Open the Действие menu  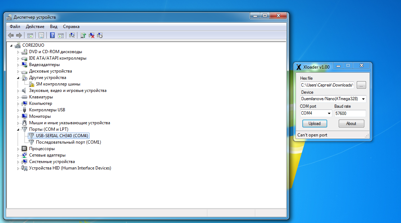(x=35, y=27)
